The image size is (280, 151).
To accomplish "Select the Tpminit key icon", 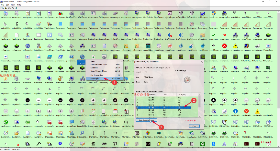I will click(x=50, y=24).
